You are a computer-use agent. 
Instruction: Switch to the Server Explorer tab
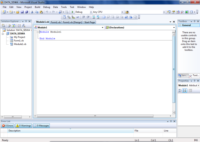pos(183,75)
